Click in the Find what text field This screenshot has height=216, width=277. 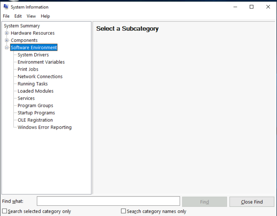pos(108,201)
